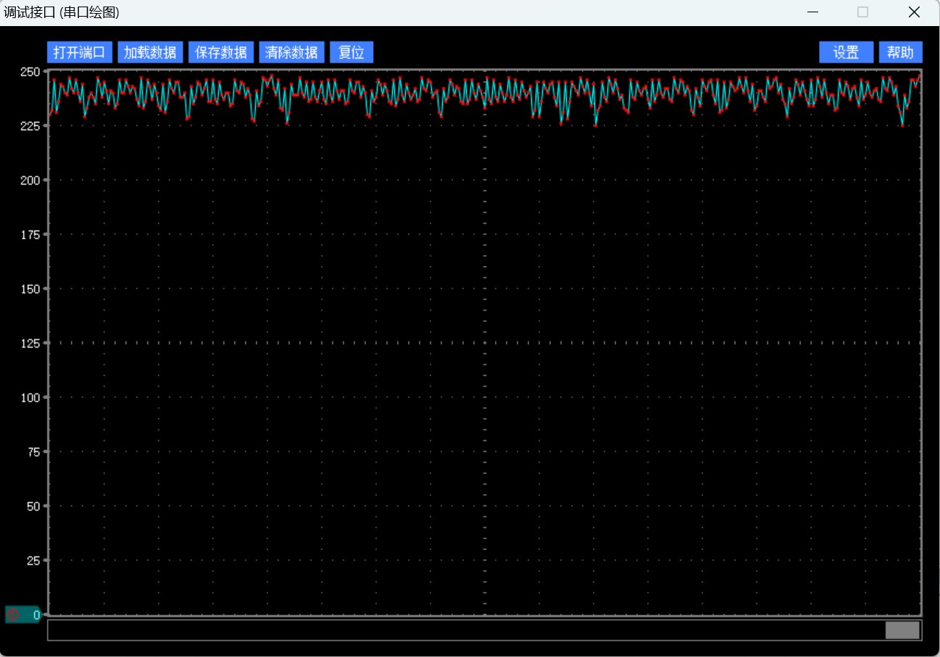
Task: Open the 帮助 help button
Action: point(900,52)
